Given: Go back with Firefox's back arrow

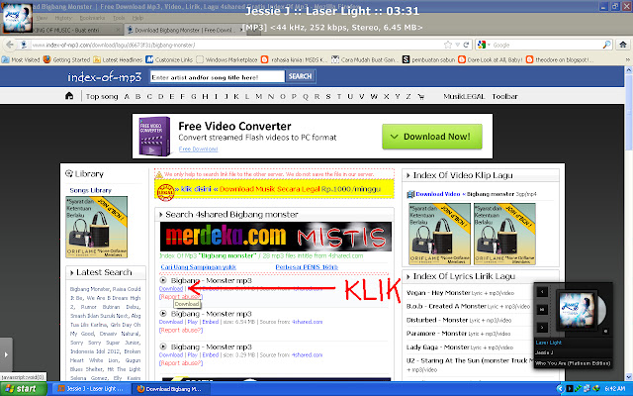Looking at the screenshot, I should [10, 45].
